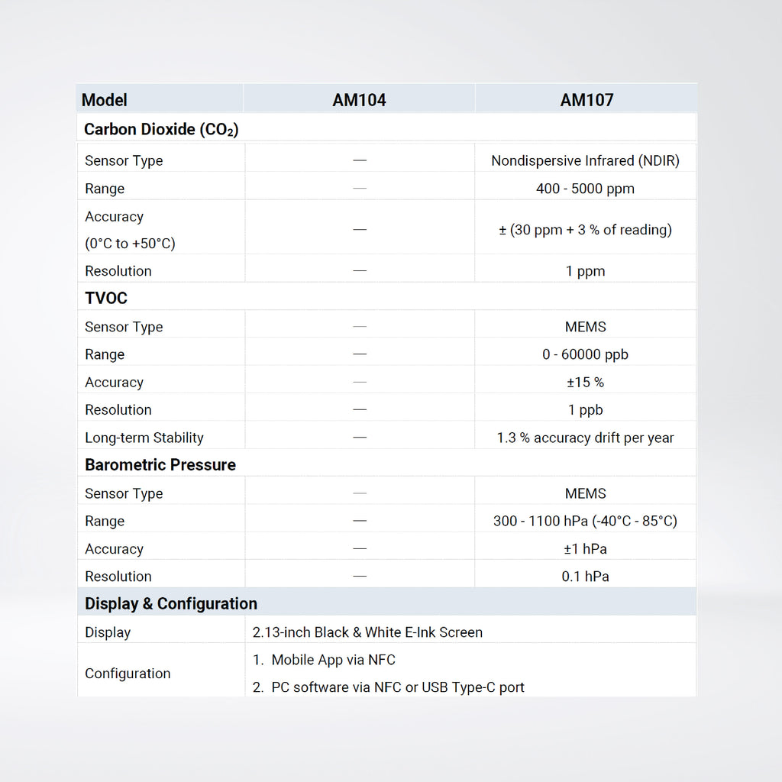This screenshot has height=782, width=782.
Task: Click the TVOC section heading
Action: 106,299
